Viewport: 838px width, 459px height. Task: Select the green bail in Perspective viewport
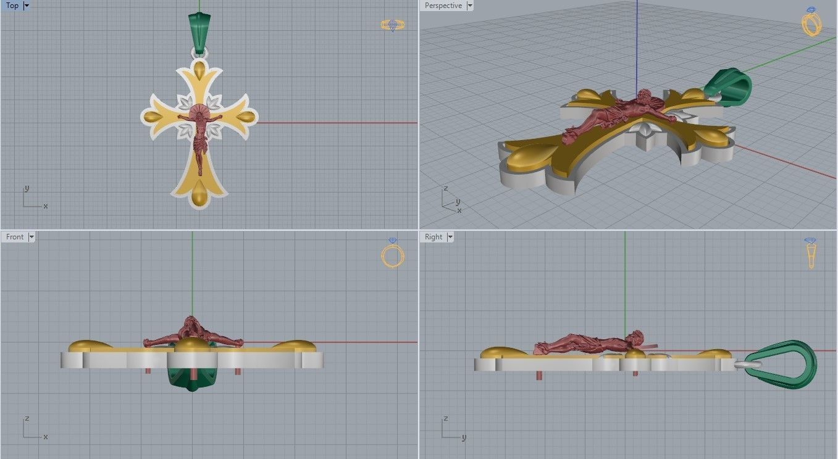[728, 88]
